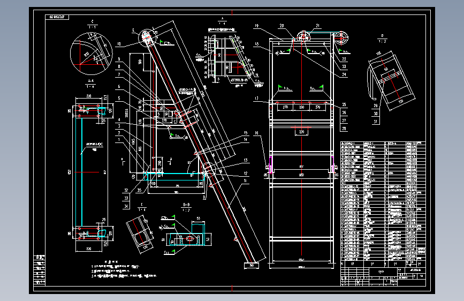Select part callout number 23

click(x=344, y=66)
